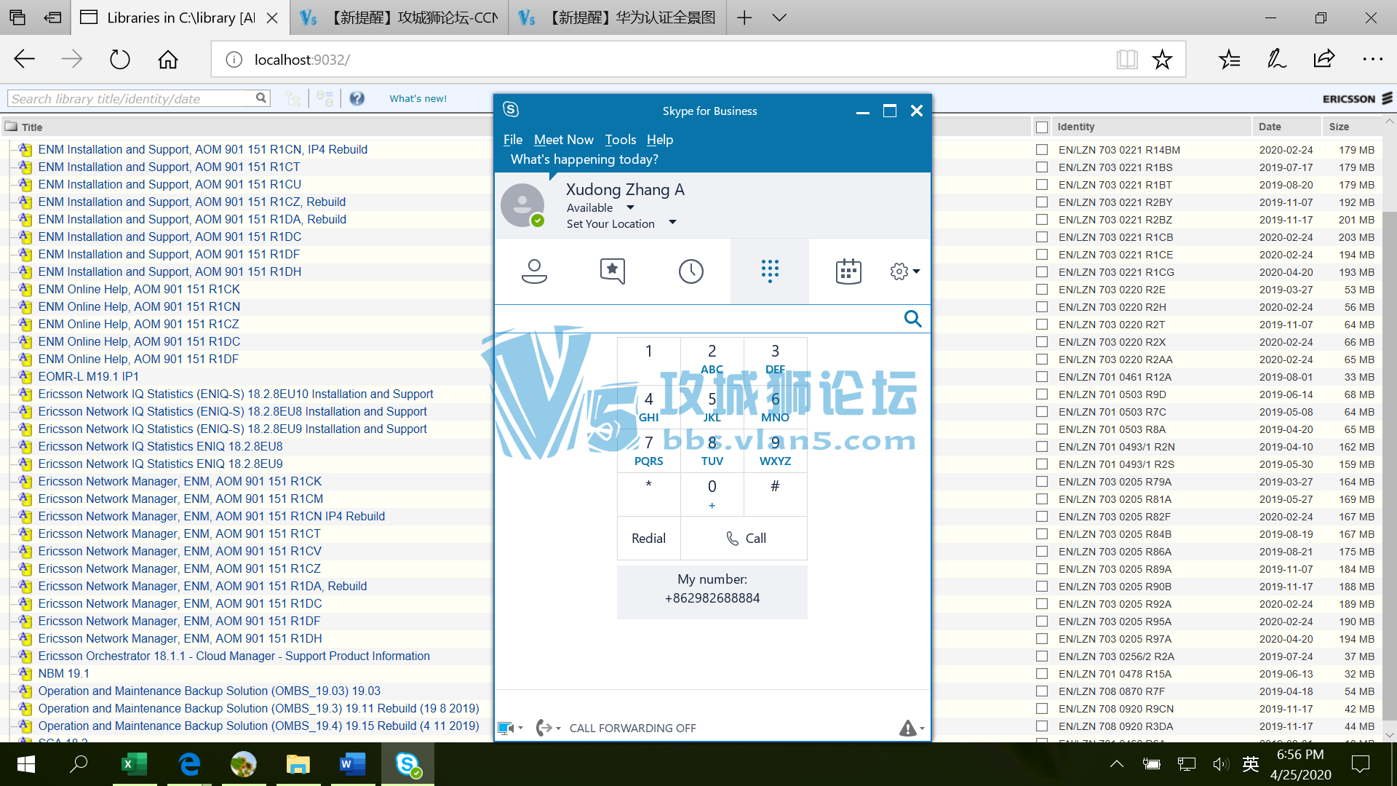Screen dimensions: 1397x786
Task: Check the box for EN/LZN 703 0220 R2E
Action: [x=1042, y=290]
